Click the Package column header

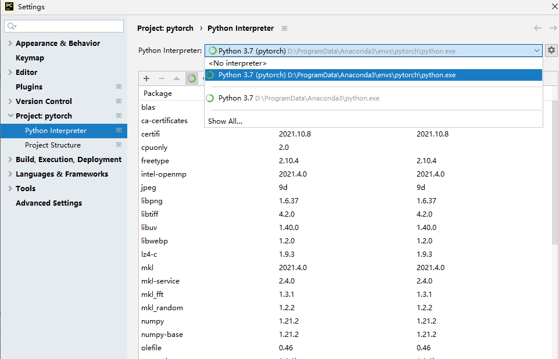[157, 94]
